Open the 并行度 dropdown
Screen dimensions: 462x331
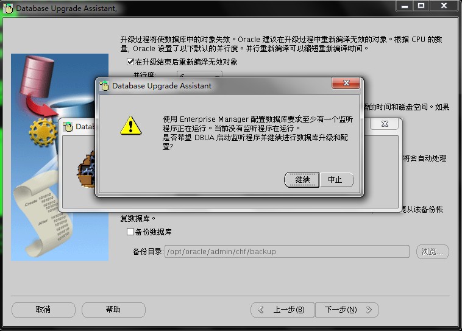(x=199, y=74)
